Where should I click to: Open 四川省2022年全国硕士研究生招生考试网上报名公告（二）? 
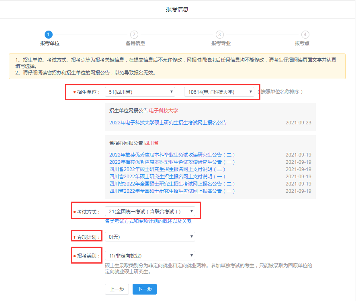tap(172, 183)
